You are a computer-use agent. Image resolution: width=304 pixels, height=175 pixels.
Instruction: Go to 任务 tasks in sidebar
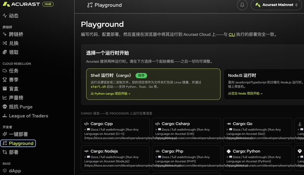click(11, 71)
